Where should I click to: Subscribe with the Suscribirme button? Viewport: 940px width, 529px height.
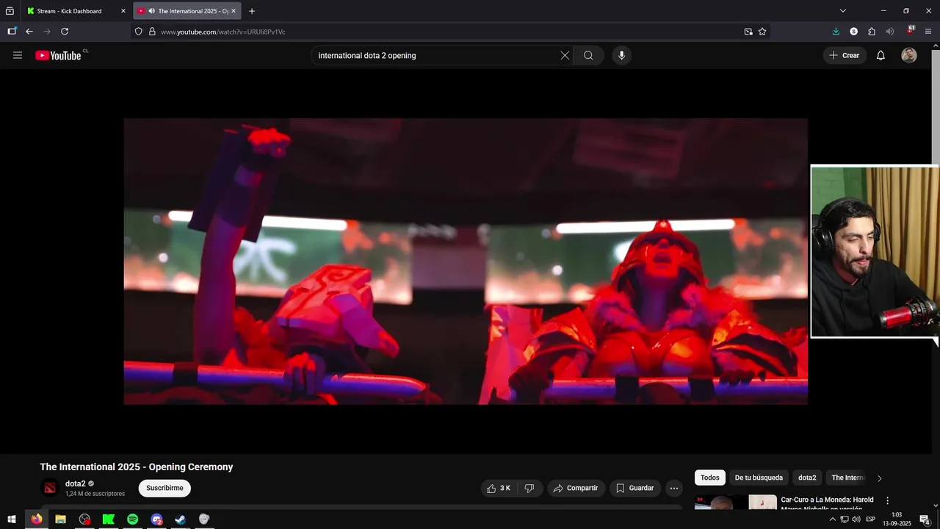(164, 488)
